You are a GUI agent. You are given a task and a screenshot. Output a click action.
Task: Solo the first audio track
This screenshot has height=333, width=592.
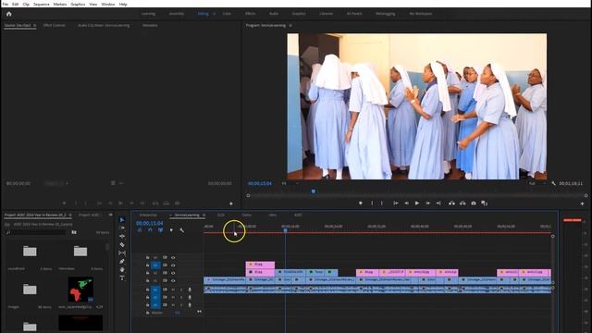click(181, 290)
